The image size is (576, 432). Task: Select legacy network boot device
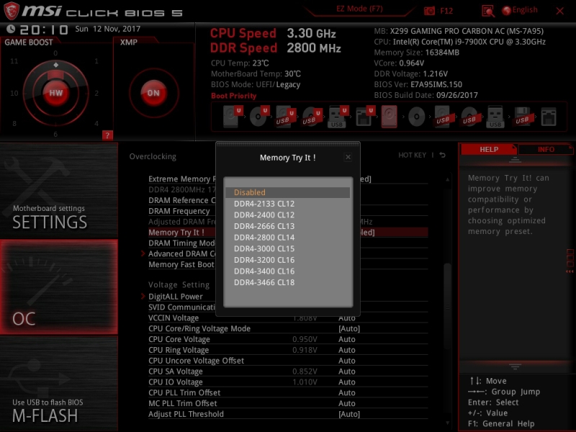tap(549, 117)
